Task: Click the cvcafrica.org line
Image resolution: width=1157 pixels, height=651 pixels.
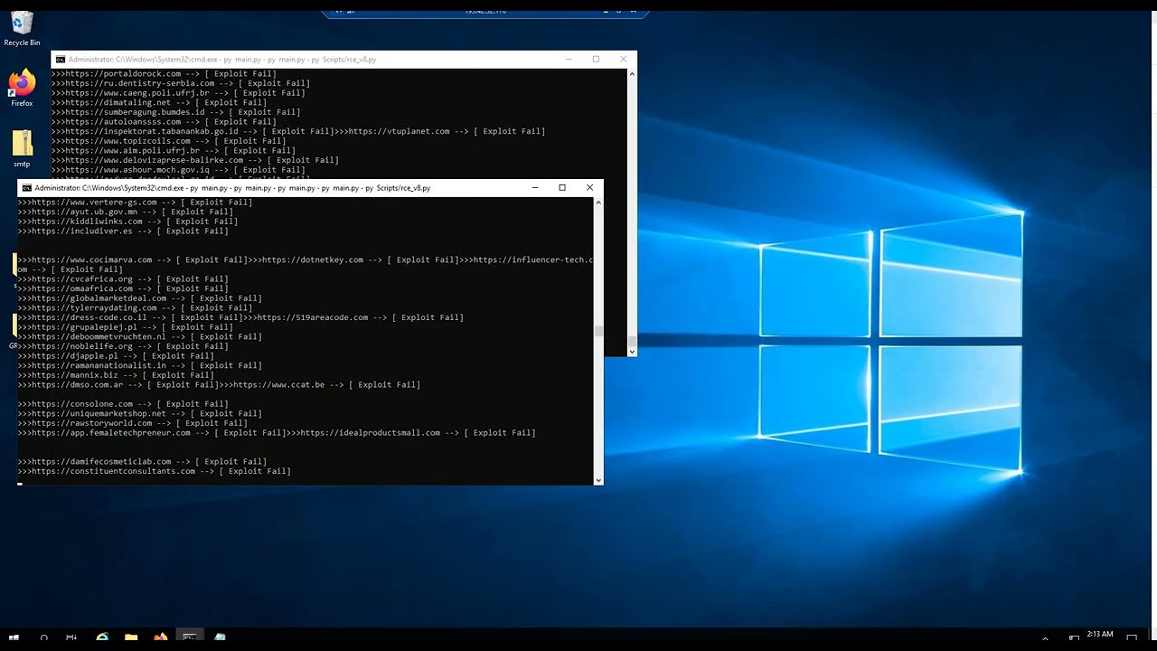Action: pos(123,279)
